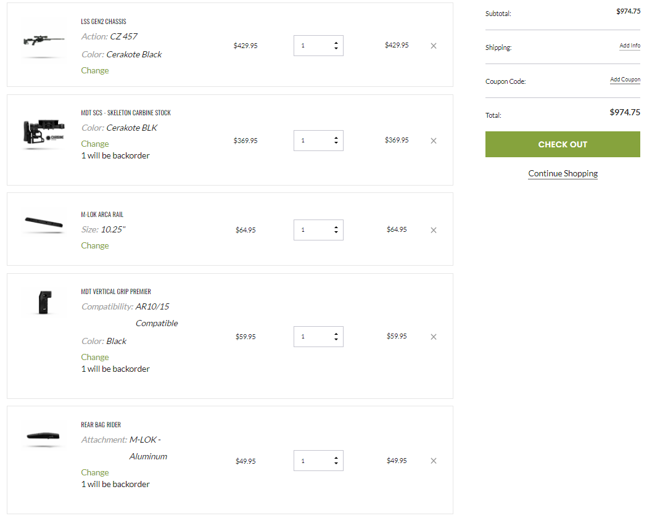Select 'Shipping:' label in summary
This screenshot has width=660, height=521.
498,47
